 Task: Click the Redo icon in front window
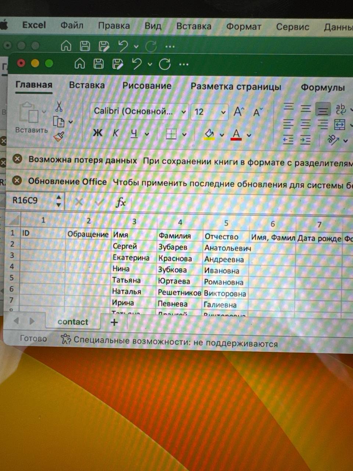click(164, 64)
